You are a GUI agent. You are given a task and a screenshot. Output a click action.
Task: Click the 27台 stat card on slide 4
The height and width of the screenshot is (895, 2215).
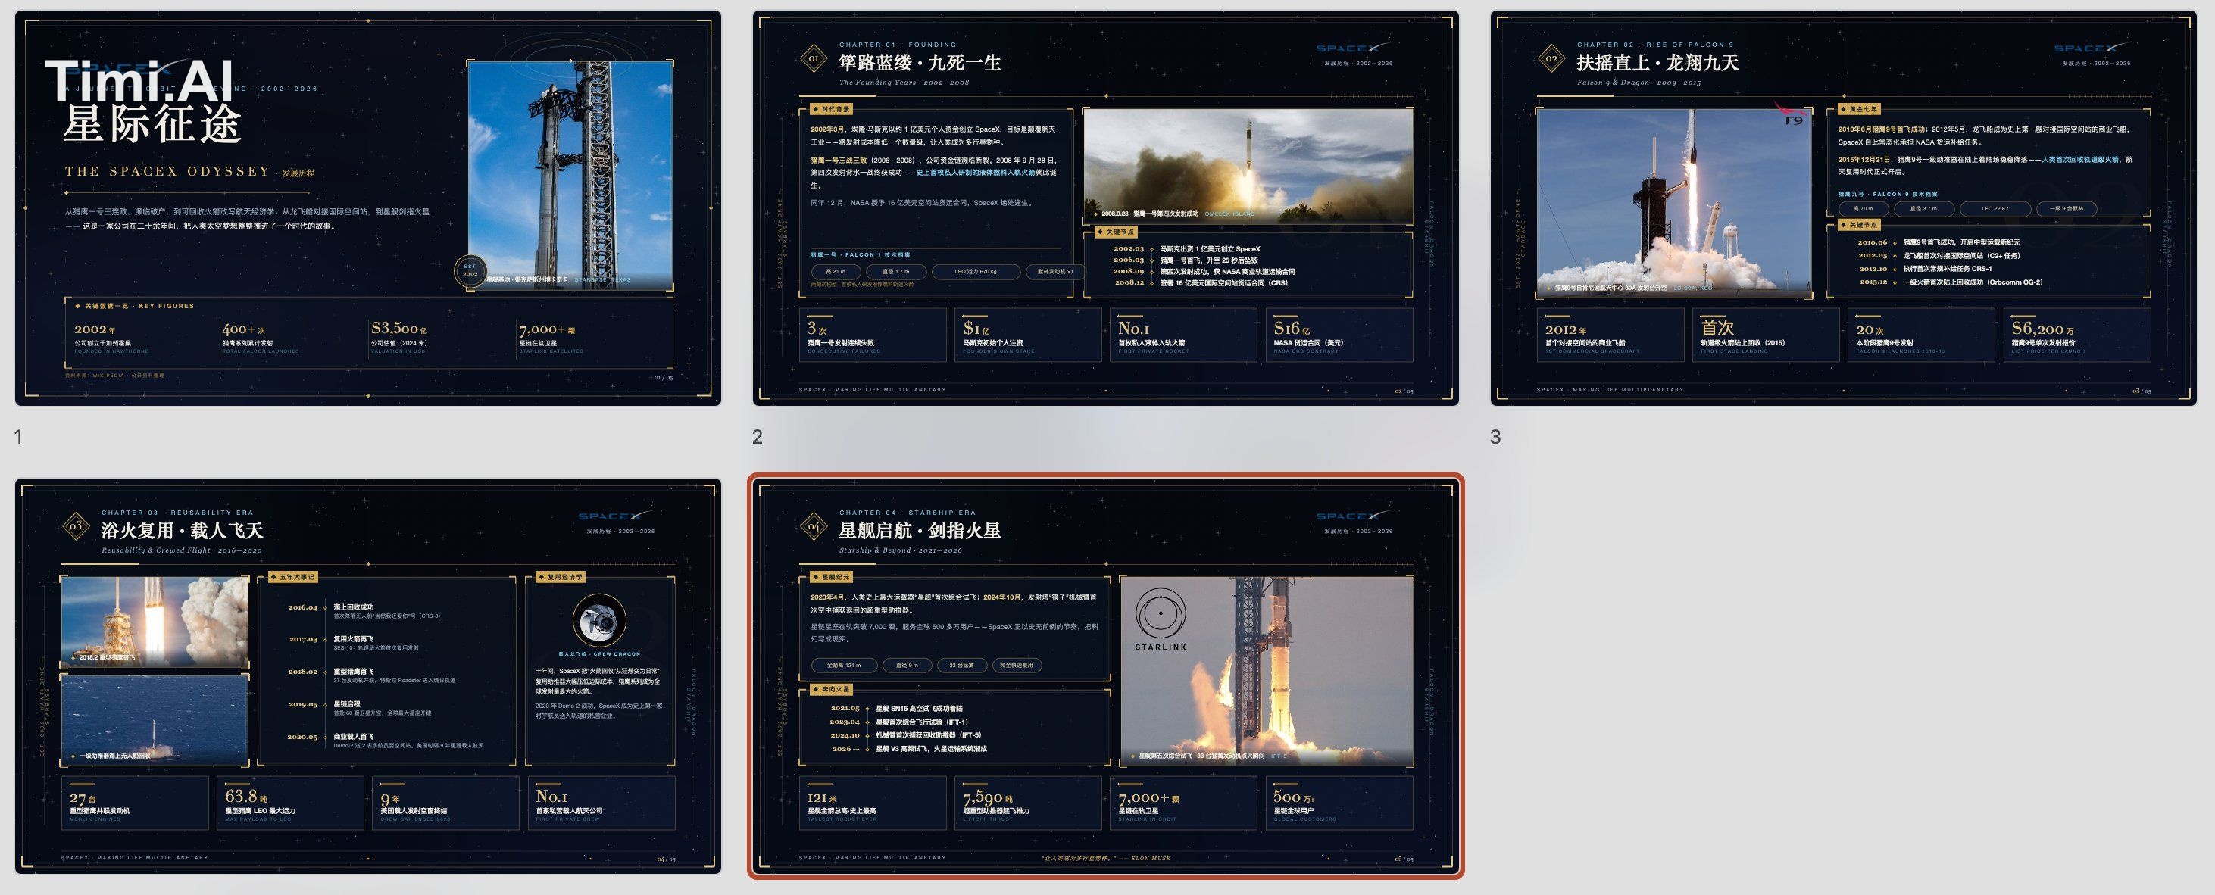click(134, 802)
